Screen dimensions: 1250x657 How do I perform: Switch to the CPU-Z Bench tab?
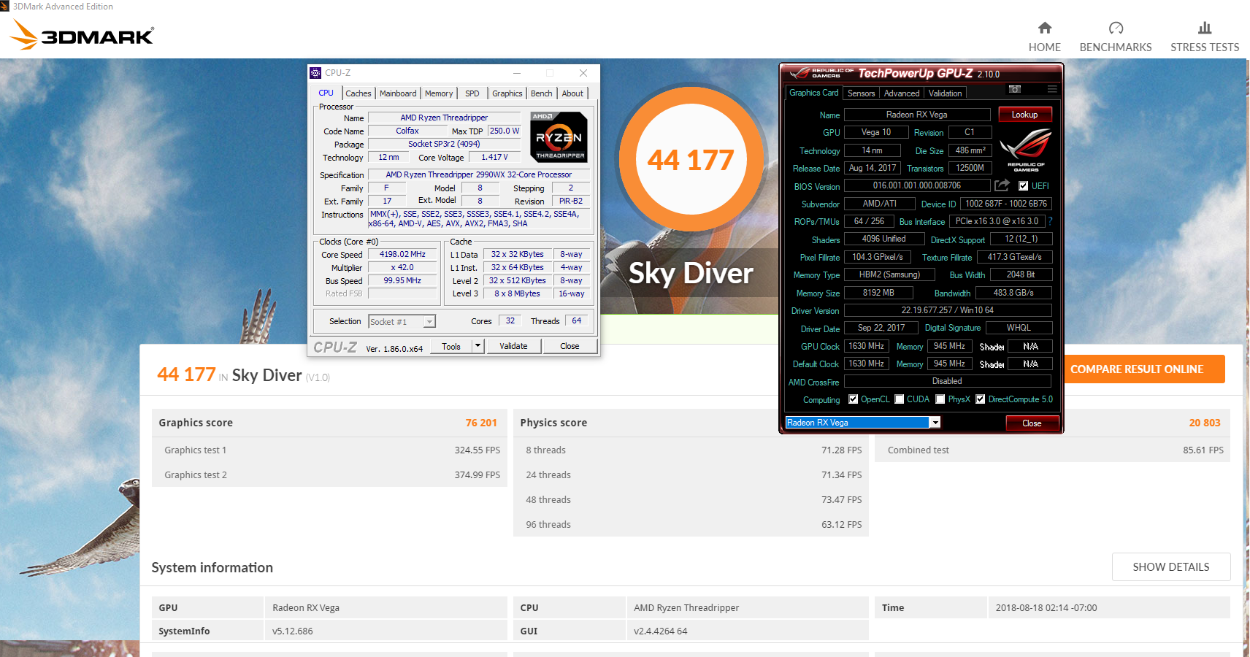[x=542, y=93]
